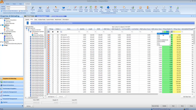Switch to the Tools ribbon tab
This screenshot has width=196, height=110.
pos(14,4)
